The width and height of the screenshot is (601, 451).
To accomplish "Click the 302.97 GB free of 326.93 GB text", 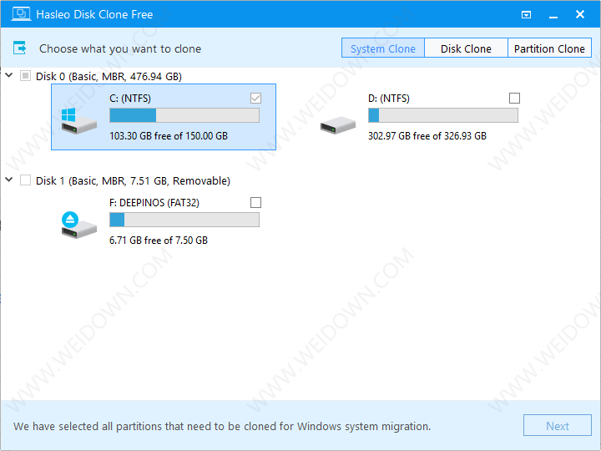I will [x=427, y=136].
